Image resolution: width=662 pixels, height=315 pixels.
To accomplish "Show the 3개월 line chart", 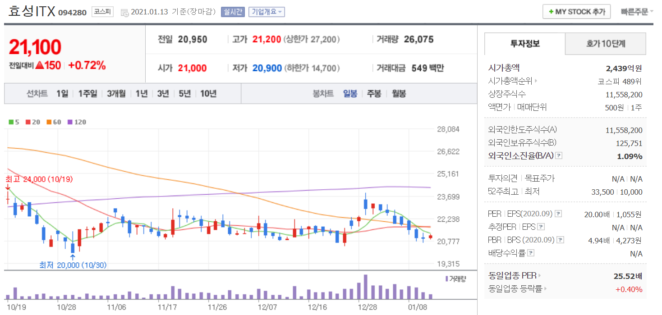I will pyautogui.click(x=116, y=94).
